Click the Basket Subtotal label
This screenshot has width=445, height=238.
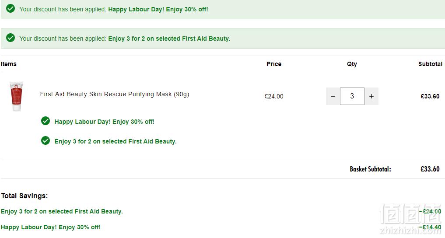click(370, 169)
